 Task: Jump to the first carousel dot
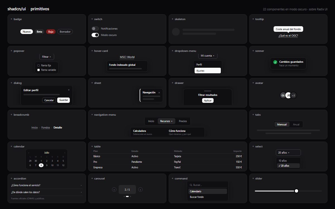pos(124,196)
